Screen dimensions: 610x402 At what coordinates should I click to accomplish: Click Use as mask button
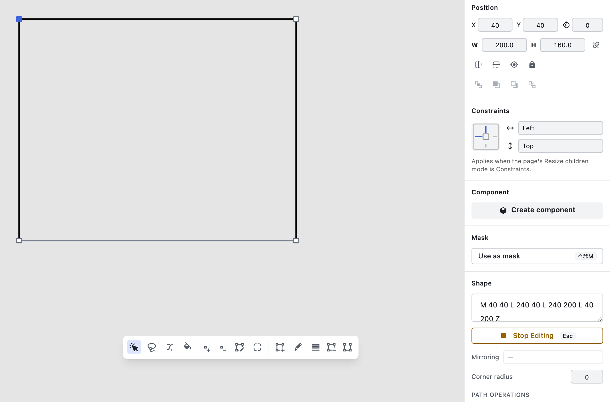[537, 256]
